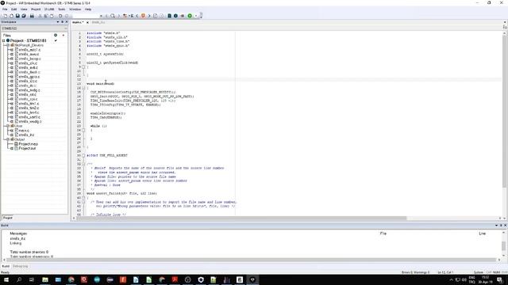Select stm8s_gpio.c in the workspace tree
This screenshot has height=285, width=508.
click(29, 77)
